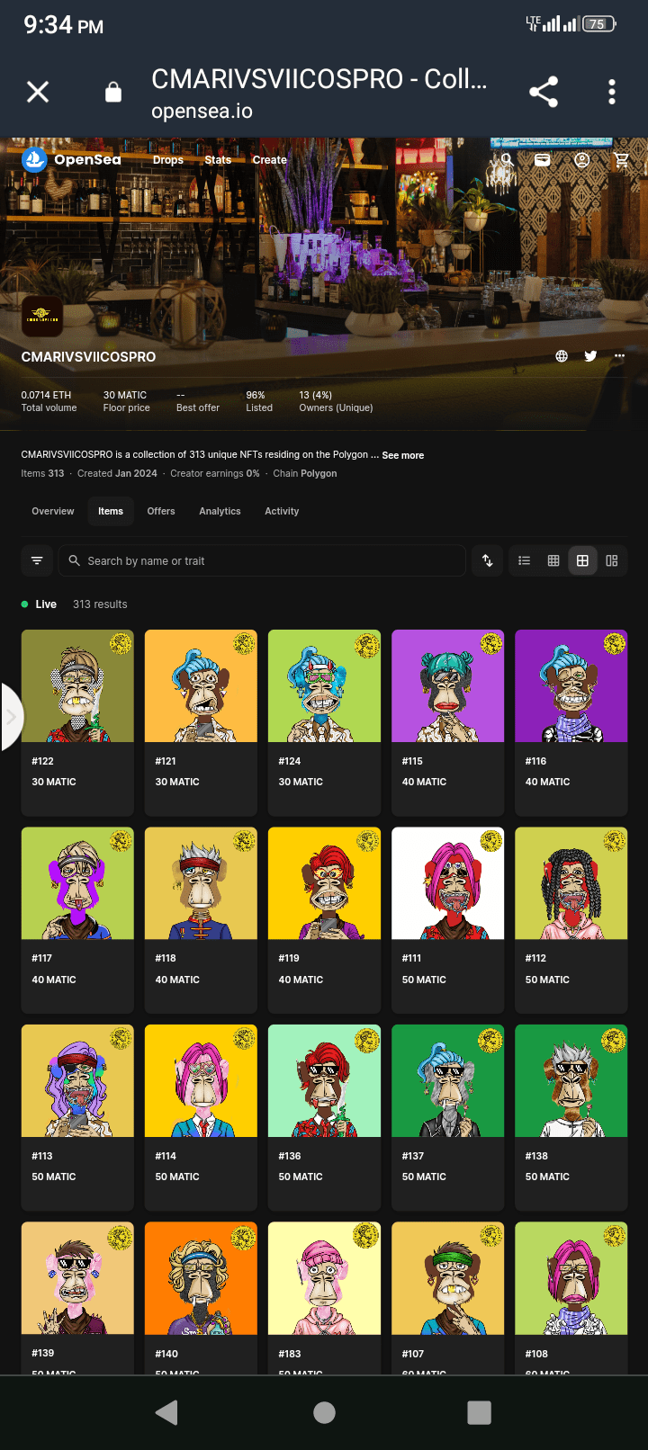Open the shopping cart icon

621,159
